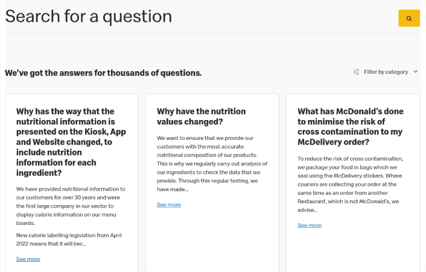Focus the 'Search for a question' field

click(x=201, y=16)
